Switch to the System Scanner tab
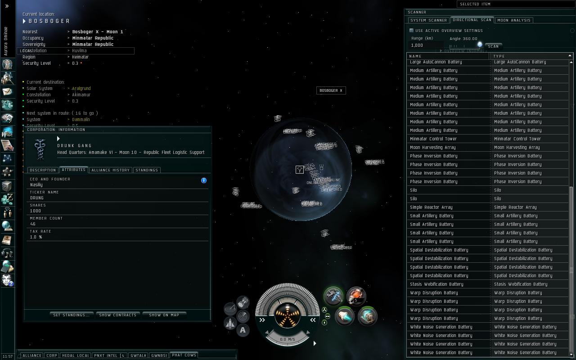The image size is (576, 360). click(428, 20)
